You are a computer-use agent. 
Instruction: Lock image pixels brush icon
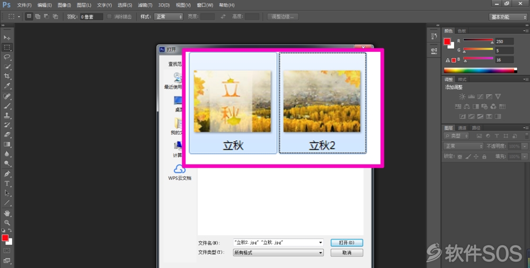[468, 156]
